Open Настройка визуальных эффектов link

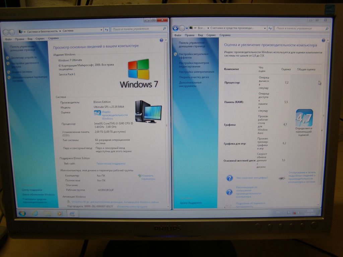(194, 56)
